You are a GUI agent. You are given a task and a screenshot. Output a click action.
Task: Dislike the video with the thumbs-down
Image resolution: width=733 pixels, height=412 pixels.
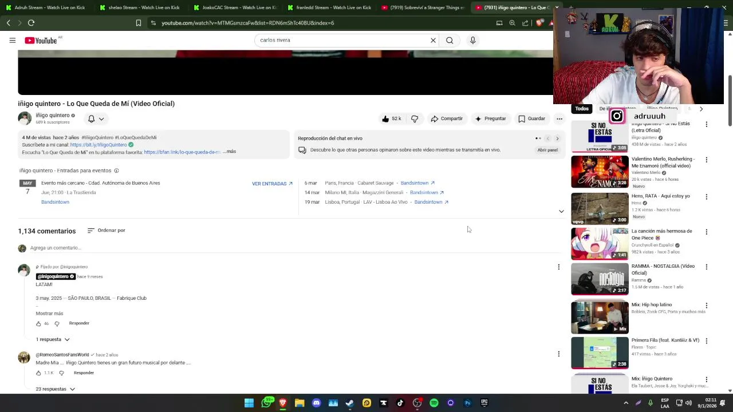pyautogui.click(x=415, y=118)
